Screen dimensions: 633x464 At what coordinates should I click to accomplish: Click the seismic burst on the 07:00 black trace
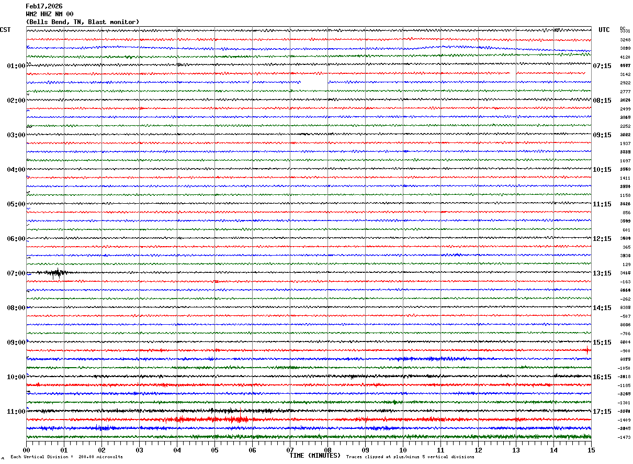55,272
